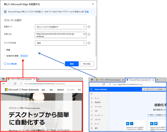Open variable picker {x} in URL field
This screenshot has height=132, width=167.
(x=85, y=34)
